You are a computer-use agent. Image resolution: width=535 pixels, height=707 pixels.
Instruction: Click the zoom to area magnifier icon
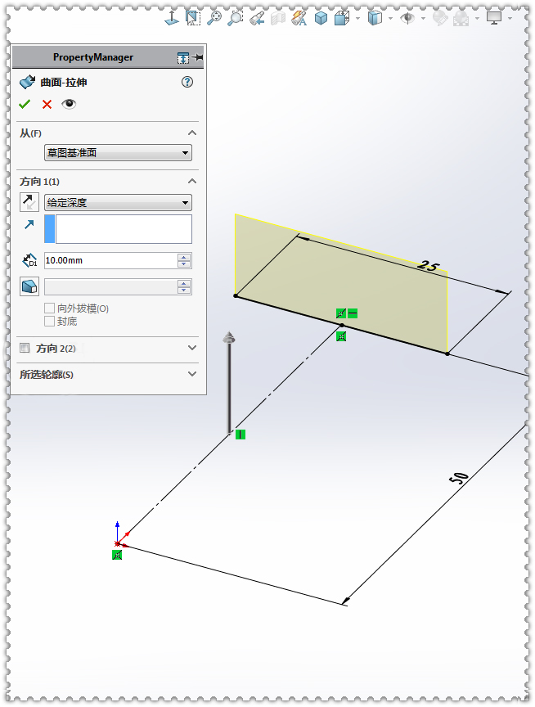(236, 18)
